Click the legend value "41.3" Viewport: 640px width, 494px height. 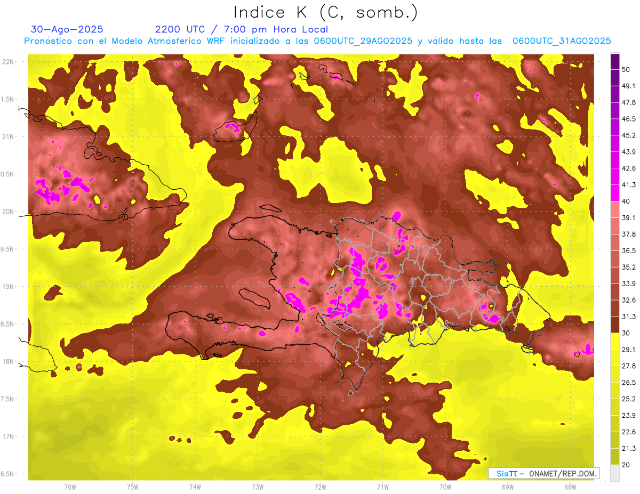pos(629,185)
